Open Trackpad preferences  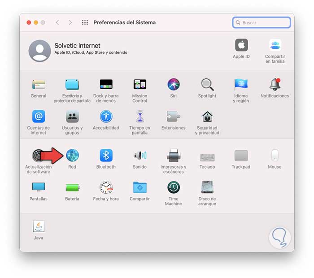coord(241,155)
